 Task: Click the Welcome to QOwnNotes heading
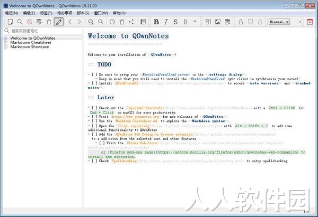coord(128,36)
